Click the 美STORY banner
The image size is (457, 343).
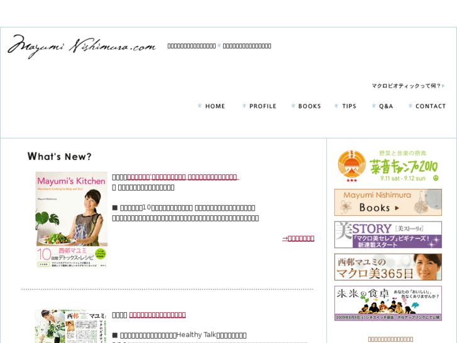(x=388, y=235)
